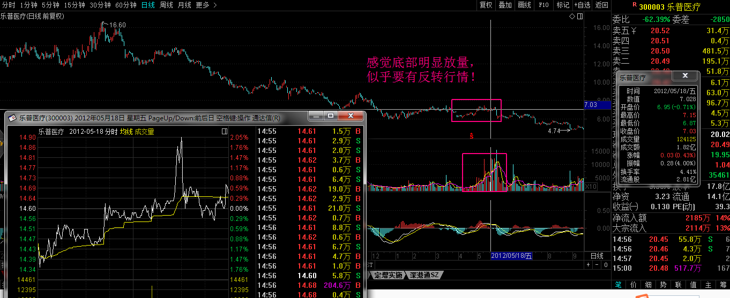Viewport: 730px width, 298px height.
Task: Click the 4.74 low price label
Action: 554,131
